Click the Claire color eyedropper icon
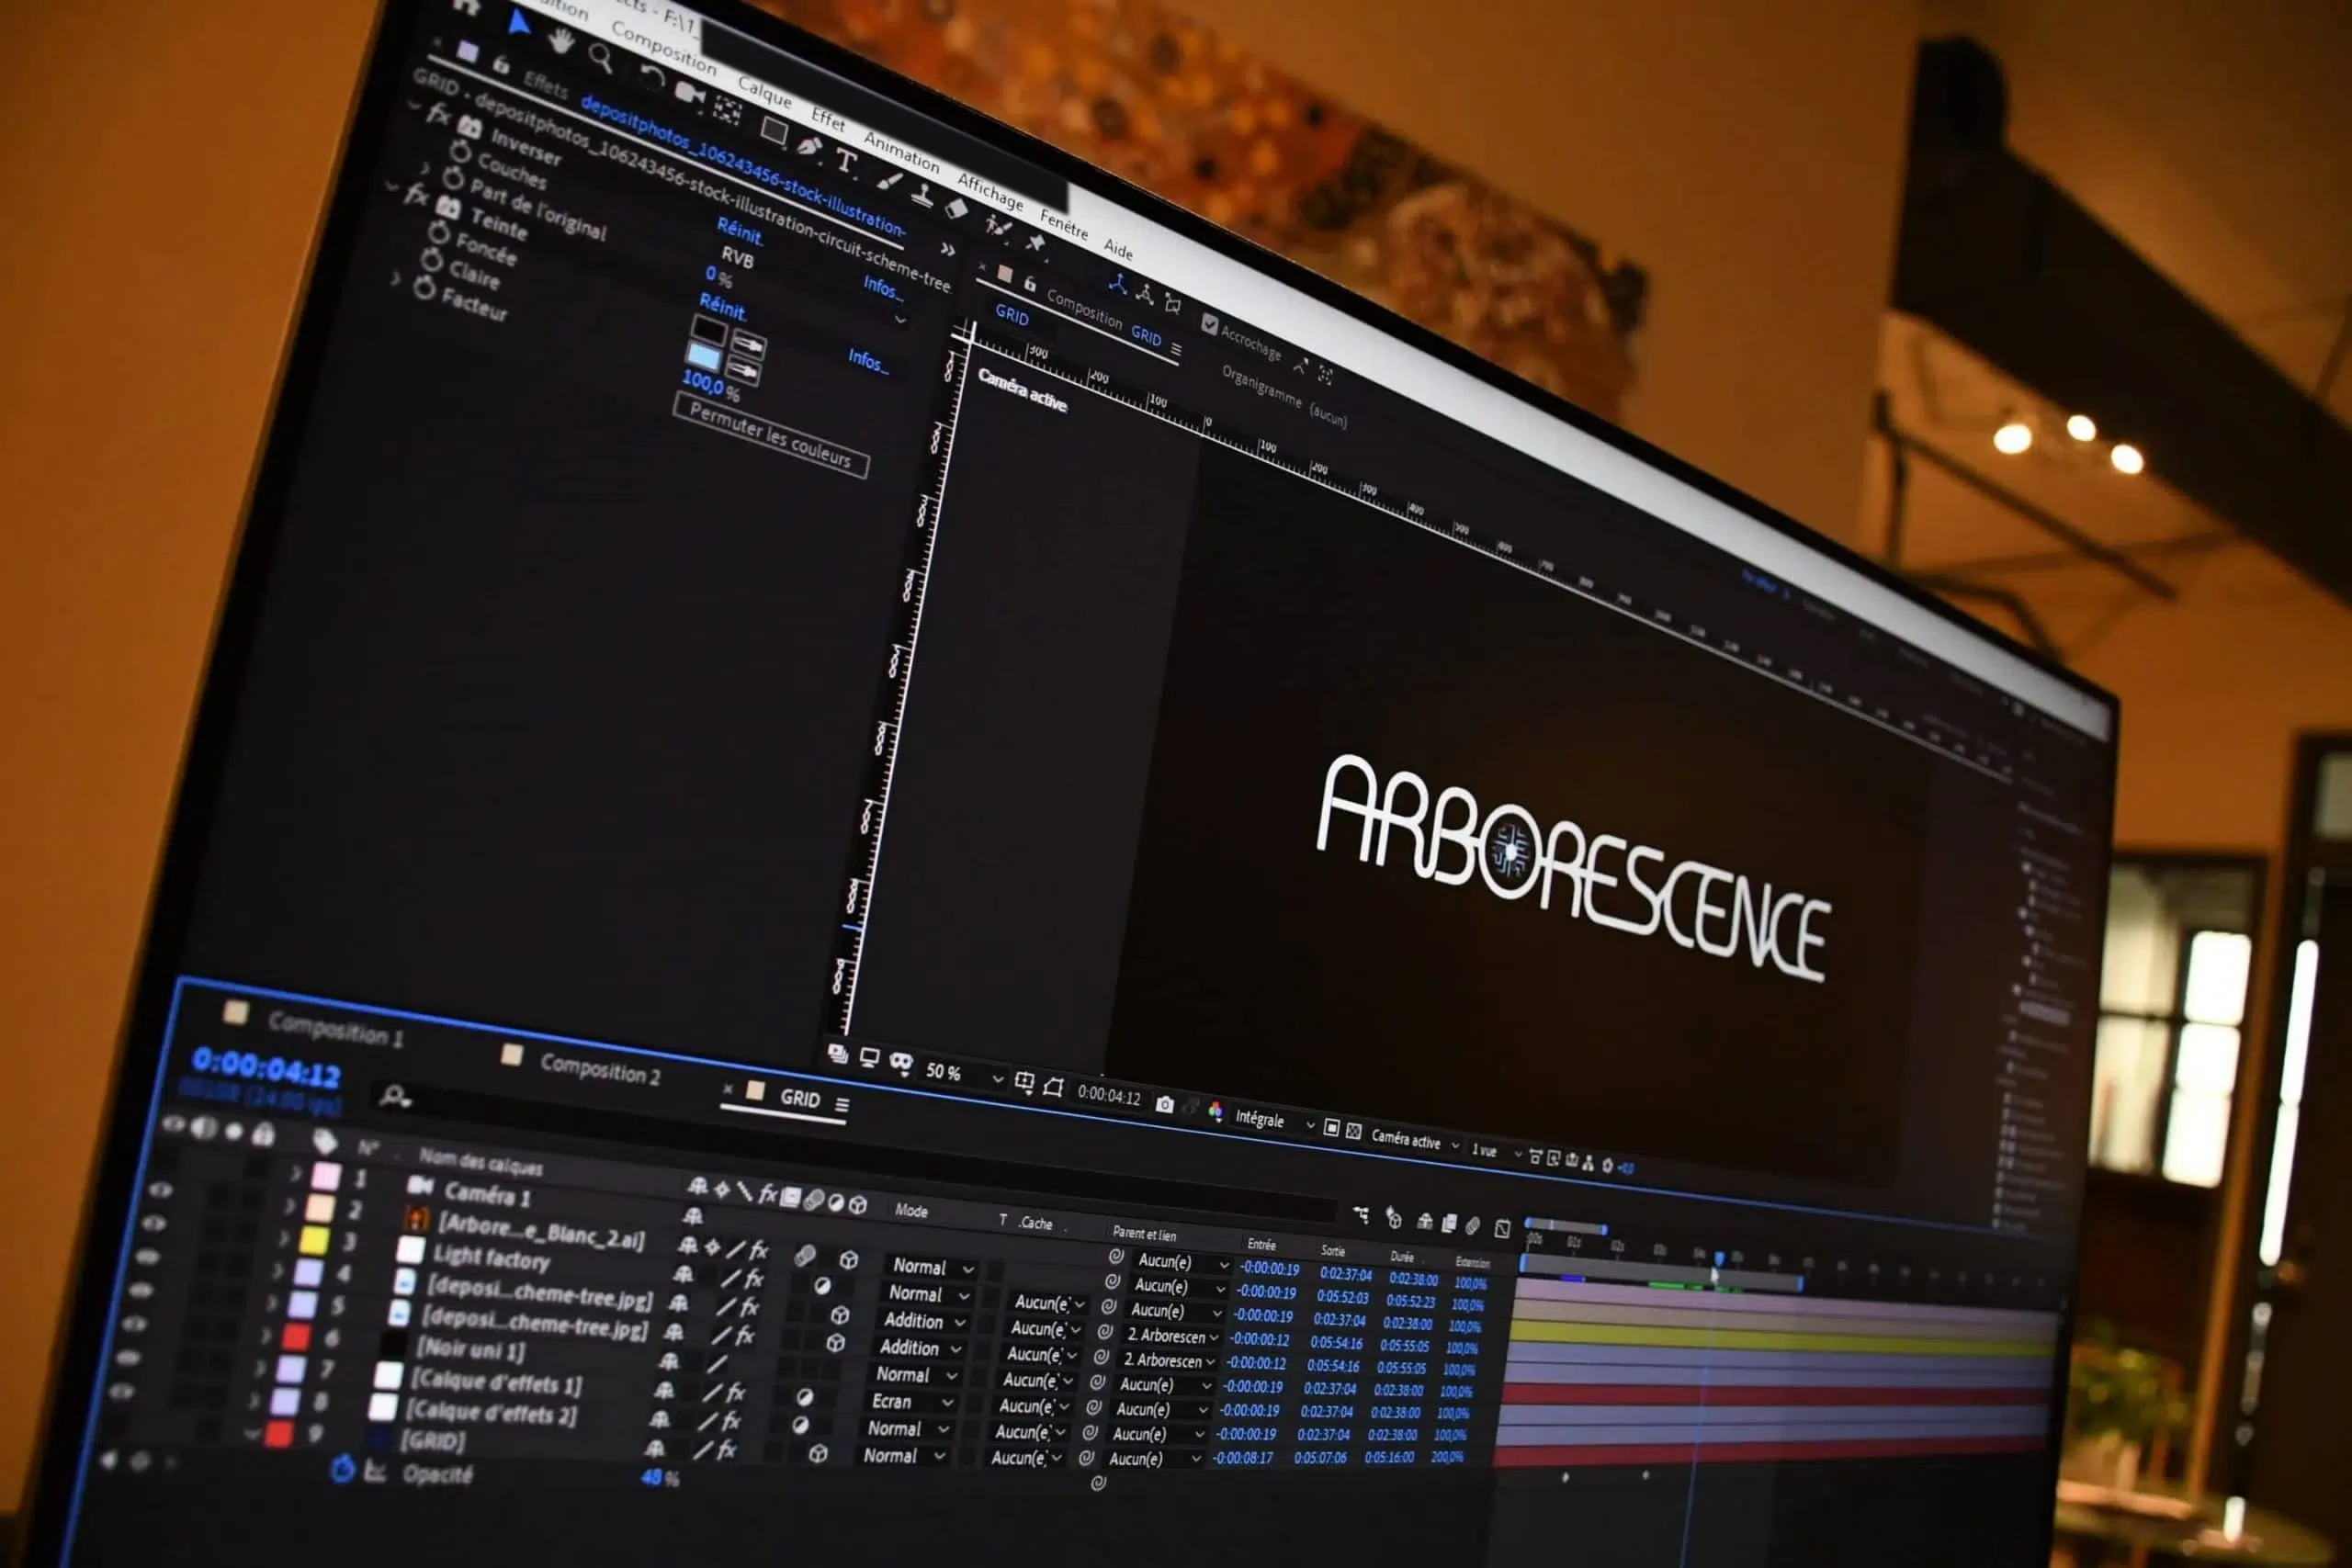The height and width of the screenshot is (1568, 2352). tap(742, 372)
